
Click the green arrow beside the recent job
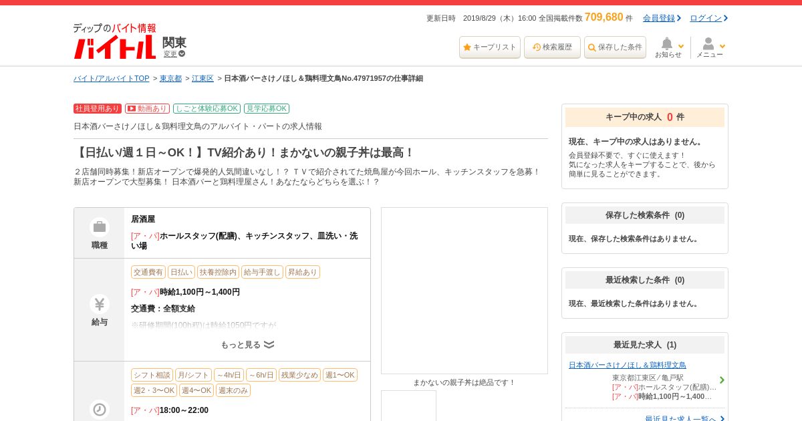(722, 380)
